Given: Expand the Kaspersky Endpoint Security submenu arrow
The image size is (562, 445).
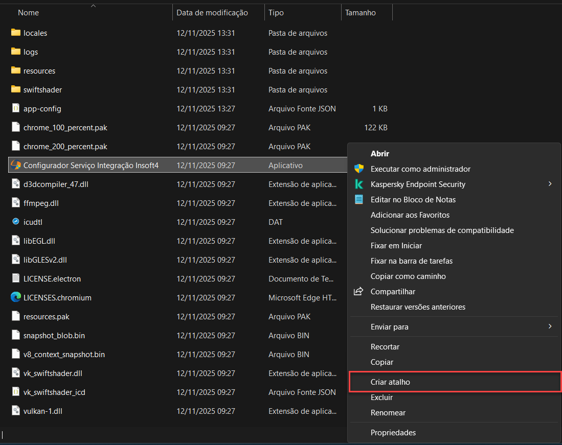Looking at the screenshot, I should click(x=550, y=184).
